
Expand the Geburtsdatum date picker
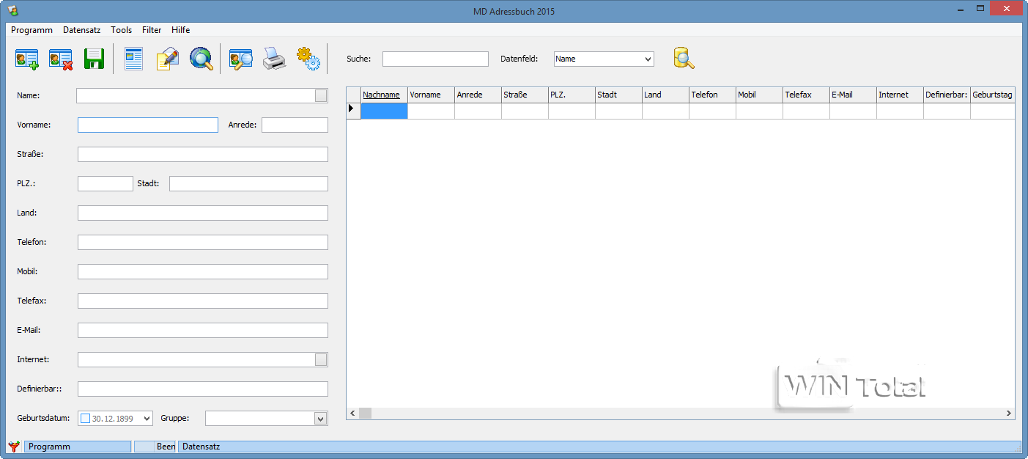pos(147,418)
